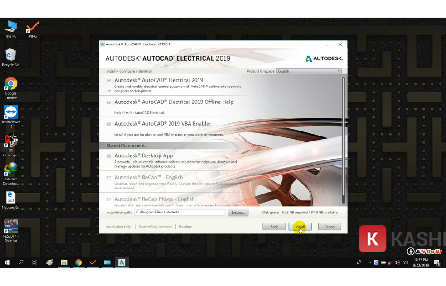Browse for installation path
Image resolution: width=446 pixels, height=286 pixels.
(238, 213)
